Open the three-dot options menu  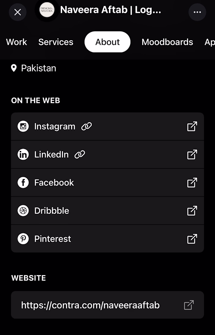197,12
